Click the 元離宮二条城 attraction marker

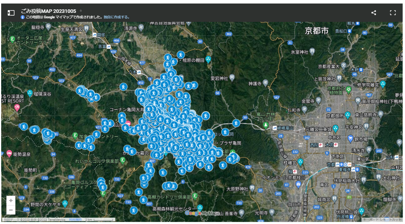[x=336, y=128]
